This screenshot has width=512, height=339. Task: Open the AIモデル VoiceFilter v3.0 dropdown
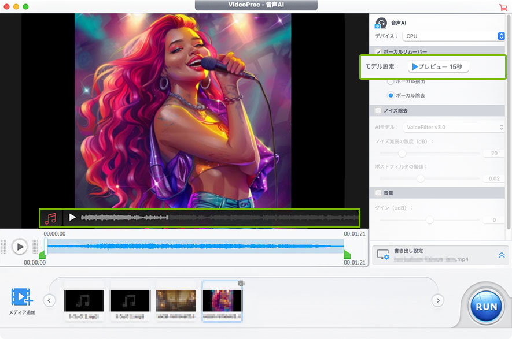pos(454,127)
